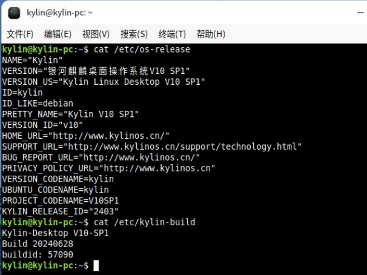Open the 搜索(S) menu
This screenshot has height=275, width=367.
(x=134, y=34)
